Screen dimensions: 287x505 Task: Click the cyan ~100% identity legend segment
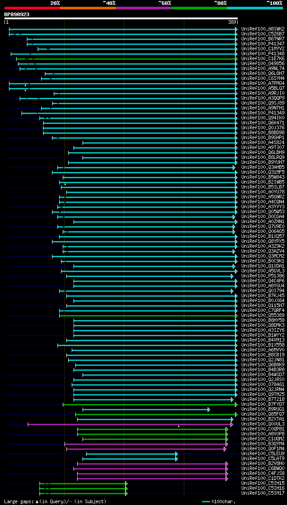tap(255, 8)
